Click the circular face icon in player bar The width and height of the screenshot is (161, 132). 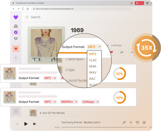coord(144,122)
